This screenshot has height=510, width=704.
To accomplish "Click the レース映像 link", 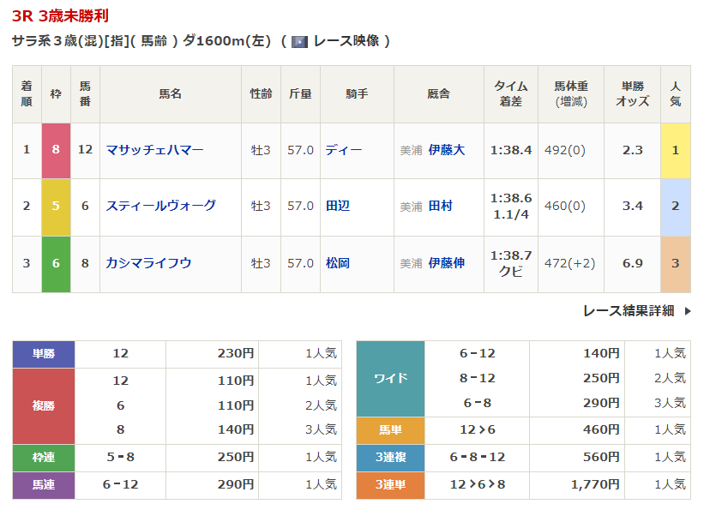I will [346, 41].
